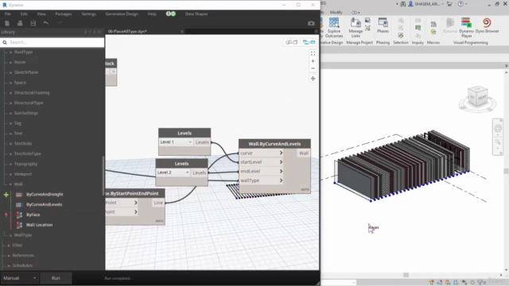This screenshot has height=286, width=509.
Task: Expand the Room category in library
Action: 10,62
